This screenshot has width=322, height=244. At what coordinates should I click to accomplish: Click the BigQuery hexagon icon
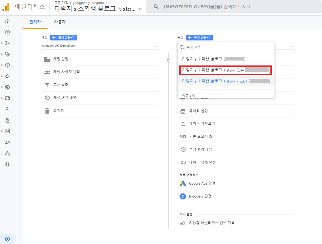click(183, 196)
